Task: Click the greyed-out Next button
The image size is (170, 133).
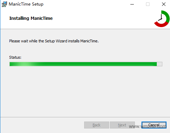Action: [122, 125]
